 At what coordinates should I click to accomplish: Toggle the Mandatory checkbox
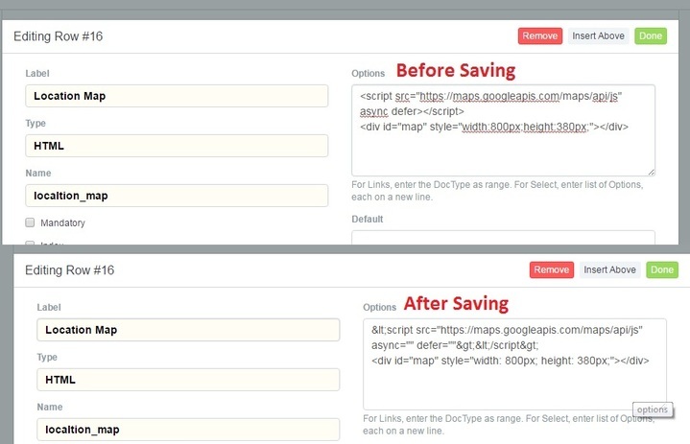point(30,222)
